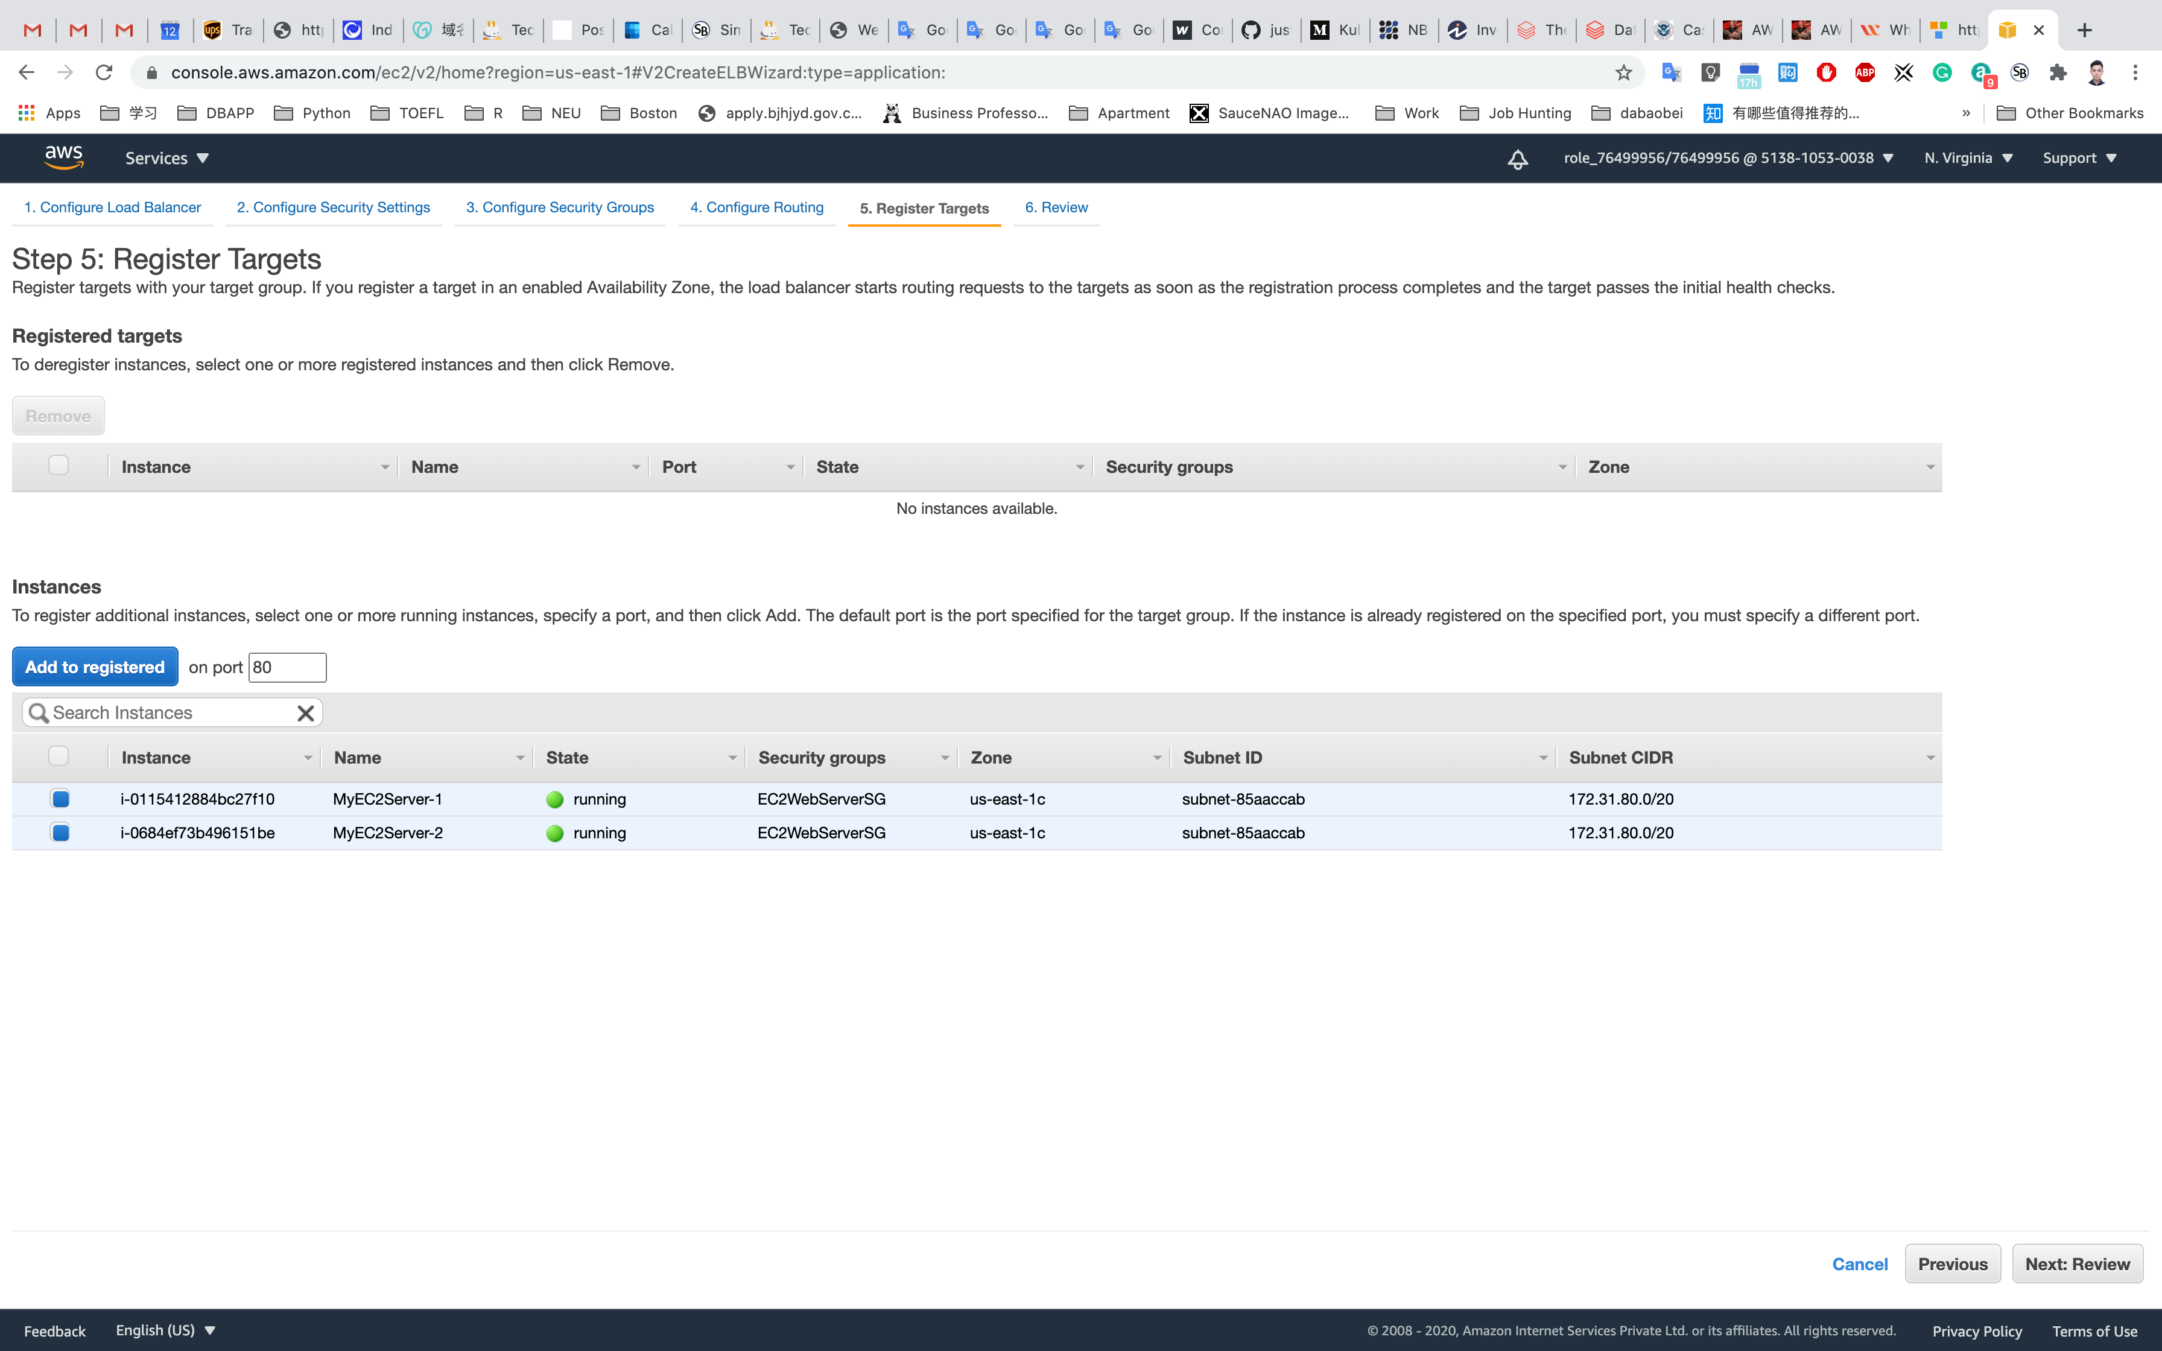
Task: Click the Cancel link
Action: pos(1859,1264)
